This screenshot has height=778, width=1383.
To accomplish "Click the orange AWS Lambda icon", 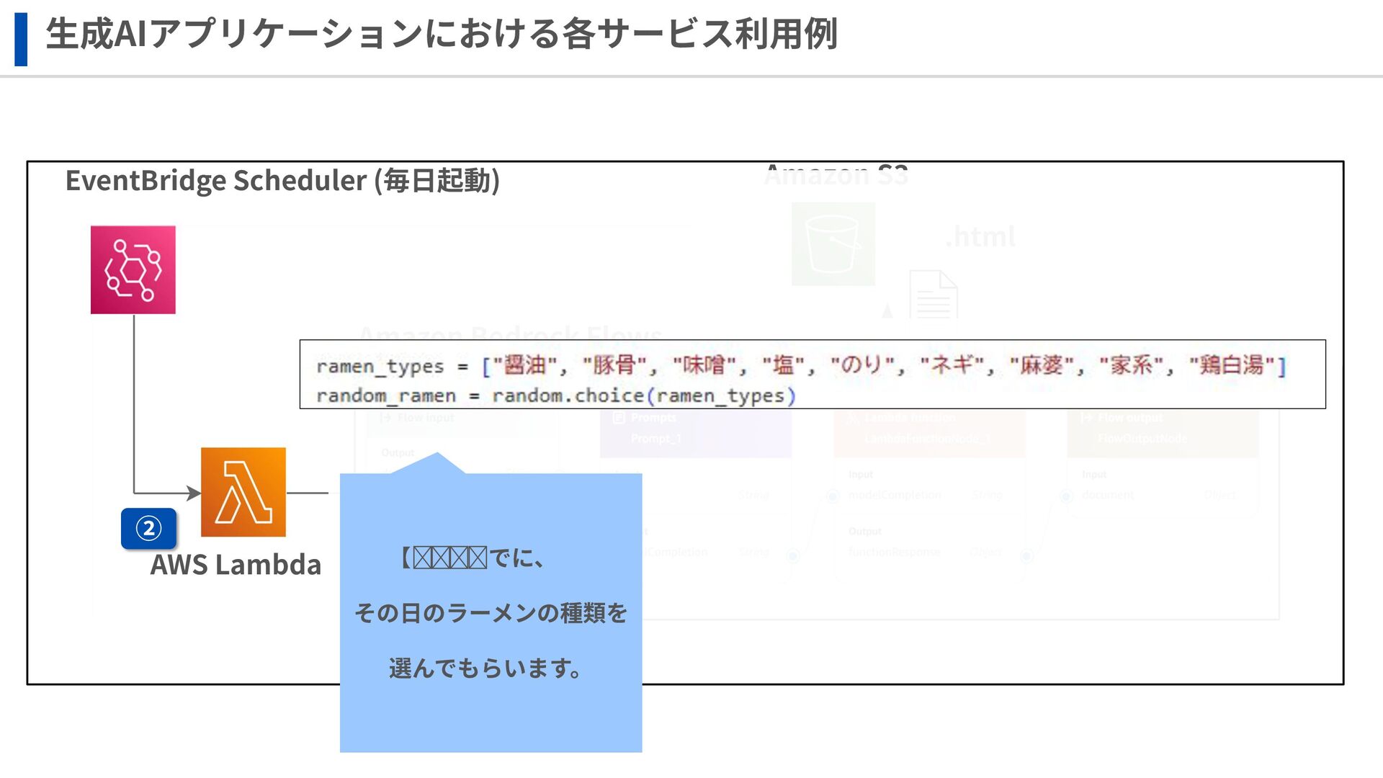I will (x=243, y=492).
